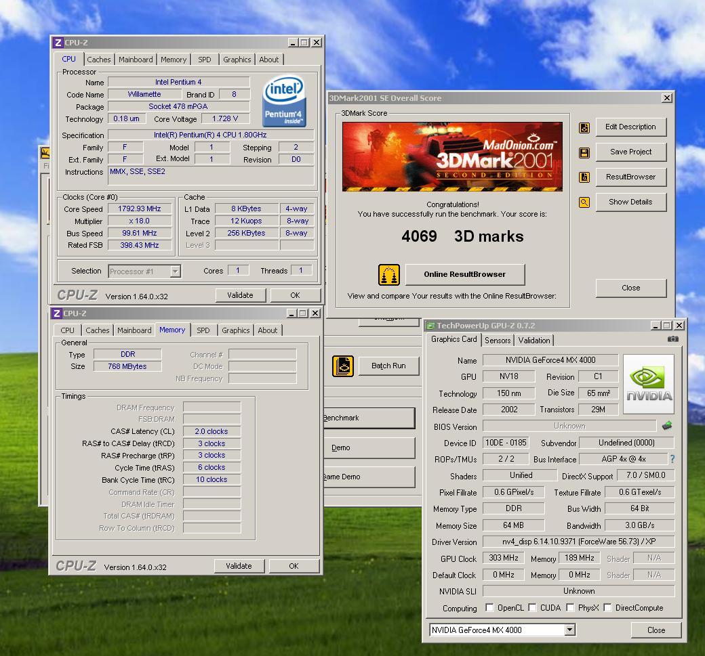
Task: Click the Save Project floppy icon
Action: click(584, 153)
